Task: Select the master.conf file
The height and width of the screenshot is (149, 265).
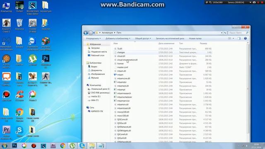Action: 123,67
